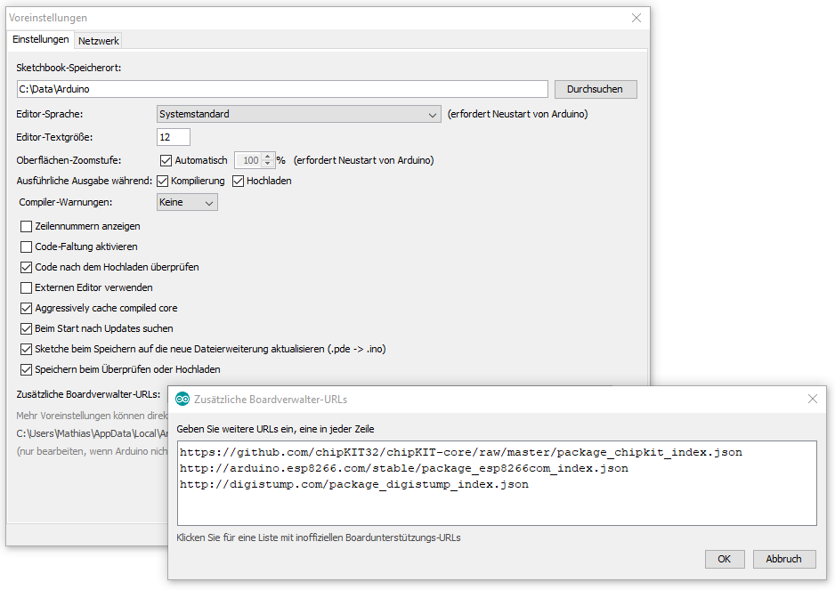835x590 pixels.
Task: Uncheck Aggressively cache compiled core
Action: [26, 308]
